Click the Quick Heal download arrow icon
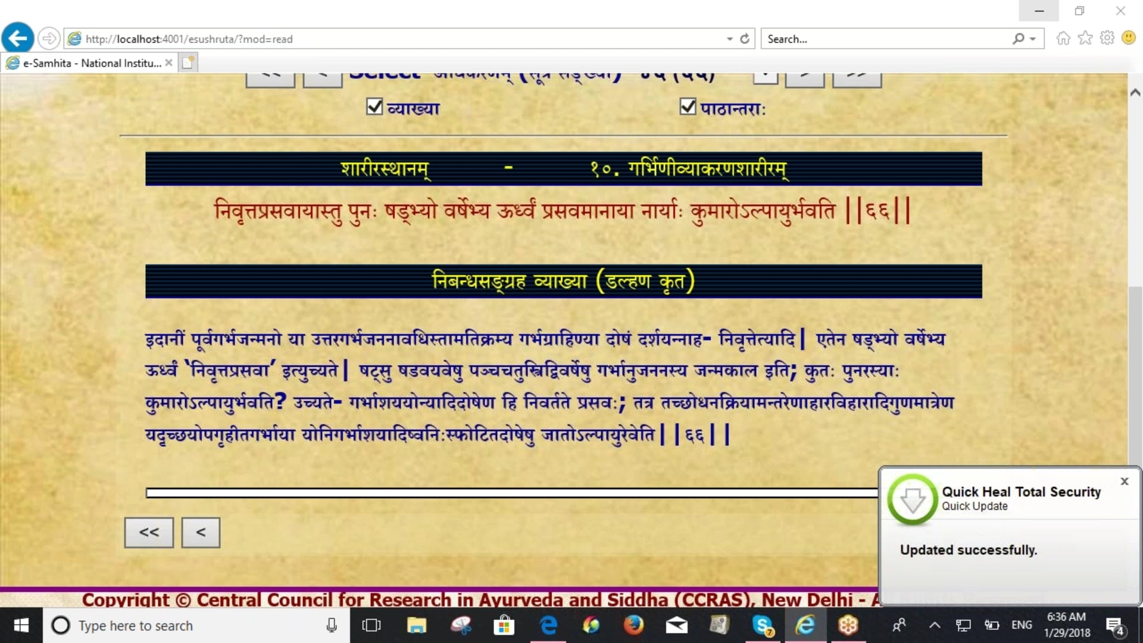 coord(912,500)
